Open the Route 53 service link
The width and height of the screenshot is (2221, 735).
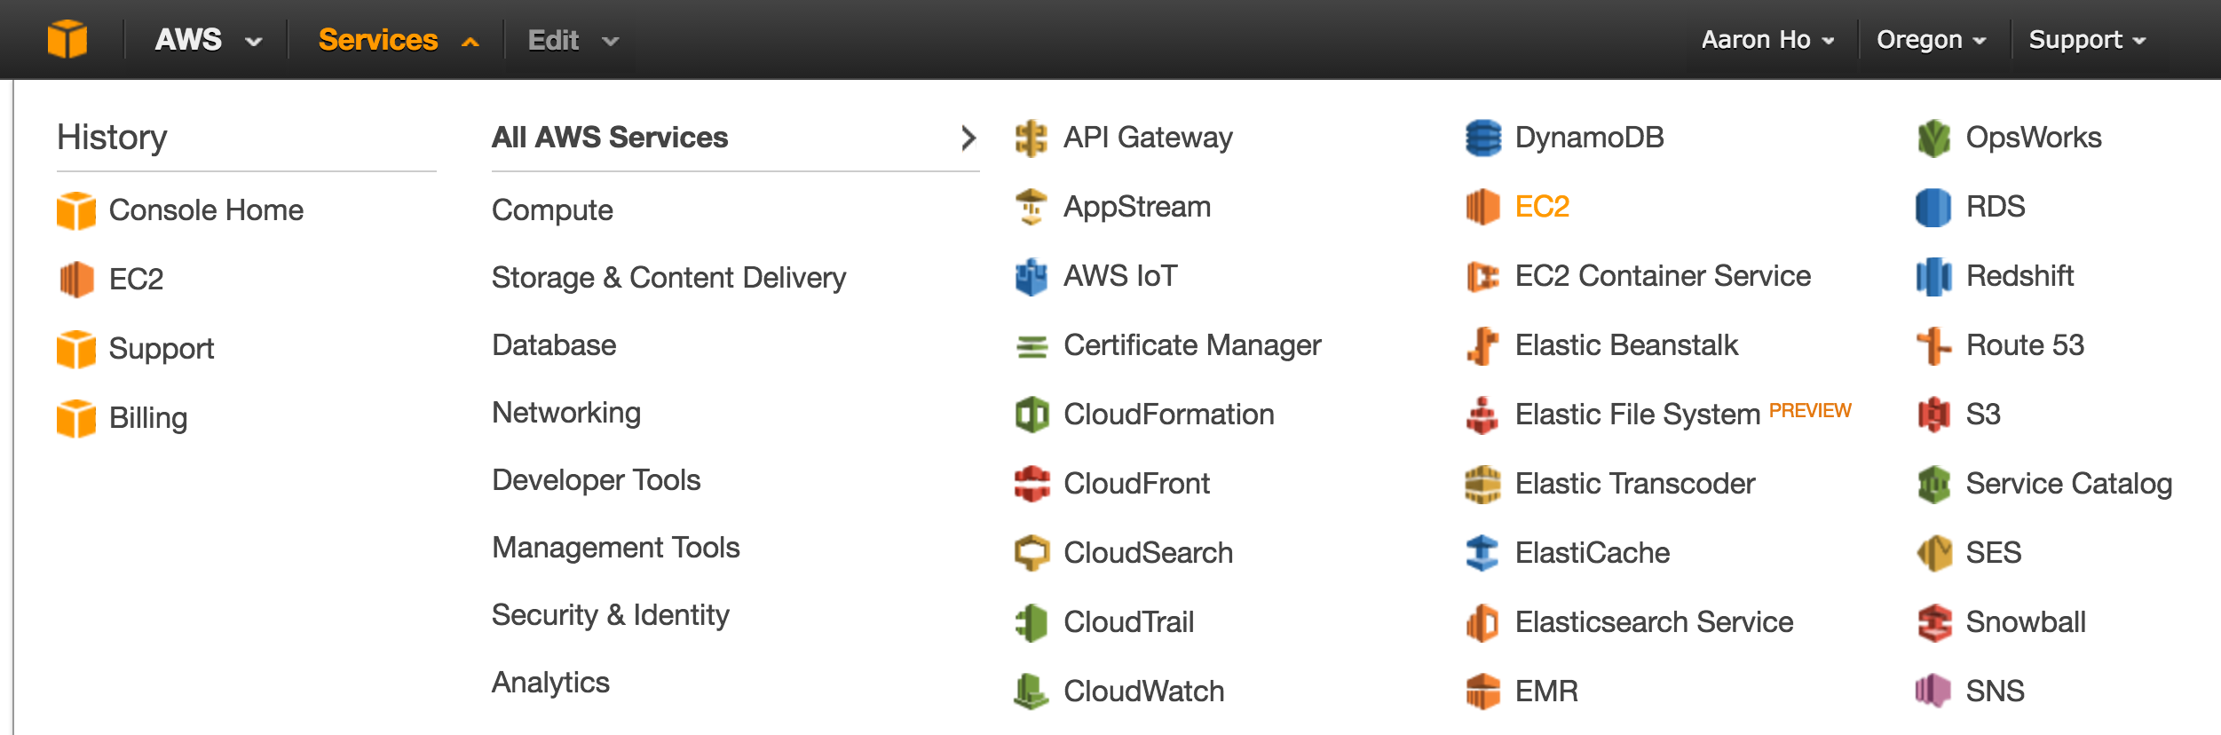tap(2025, 345)
